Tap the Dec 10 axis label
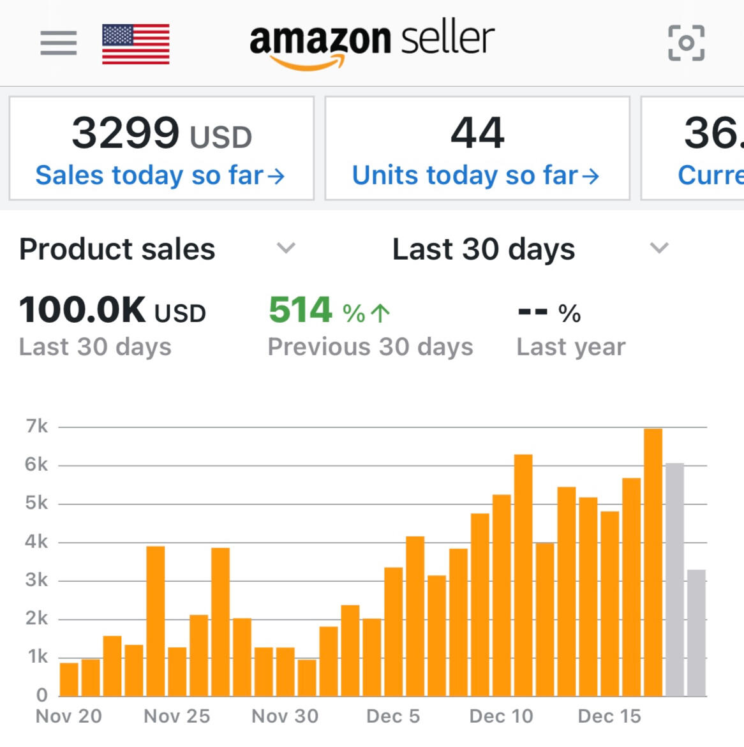This screenshot has height=747, width=744. pos(501,716)
